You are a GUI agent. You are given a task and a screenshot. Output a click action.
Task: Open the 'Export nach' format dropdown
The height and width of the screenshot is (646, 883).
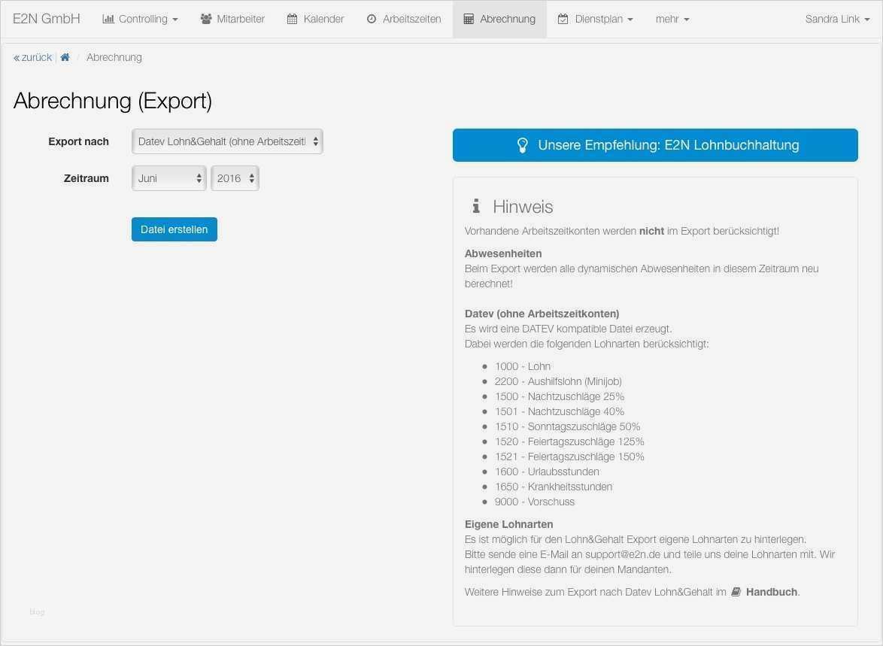(x=226, y=141)
